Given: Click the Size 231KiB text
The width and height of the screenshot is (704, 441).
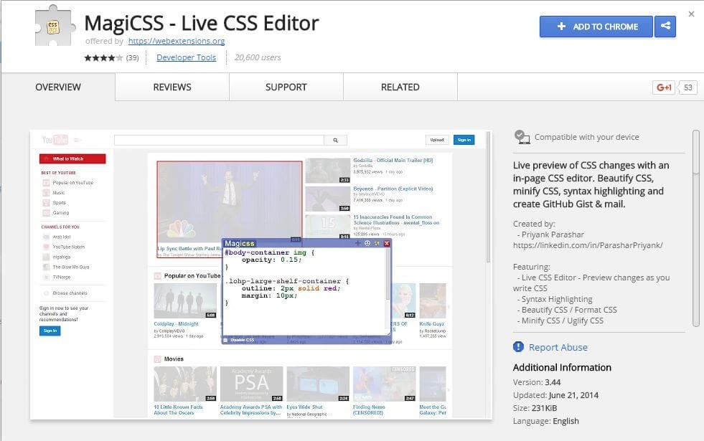Looking at the screenshot, I should tap(535, 408).
